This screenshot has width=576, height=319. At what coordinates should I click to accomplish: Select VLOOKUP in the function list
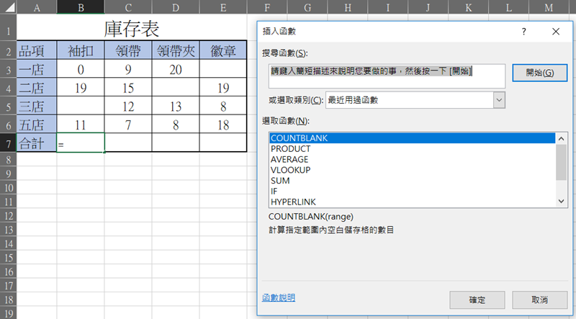[x=412, y=170]
